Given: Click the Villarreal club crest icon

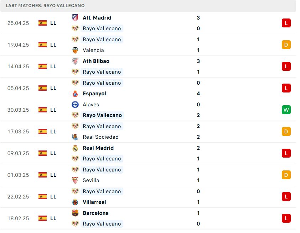Looking at the screenshot, I should point(75,202).
